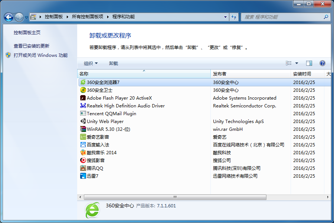The width and height of the screenshot is (334, 223).
Task: Click the 百度输入法 program icon
Action: pyautogui.click(x=83, y=145)
